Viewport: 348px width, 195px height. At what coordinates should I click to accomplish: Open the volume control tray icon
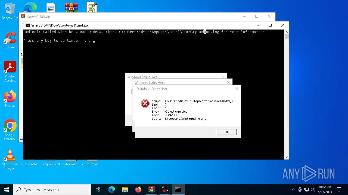click(313, 190)
